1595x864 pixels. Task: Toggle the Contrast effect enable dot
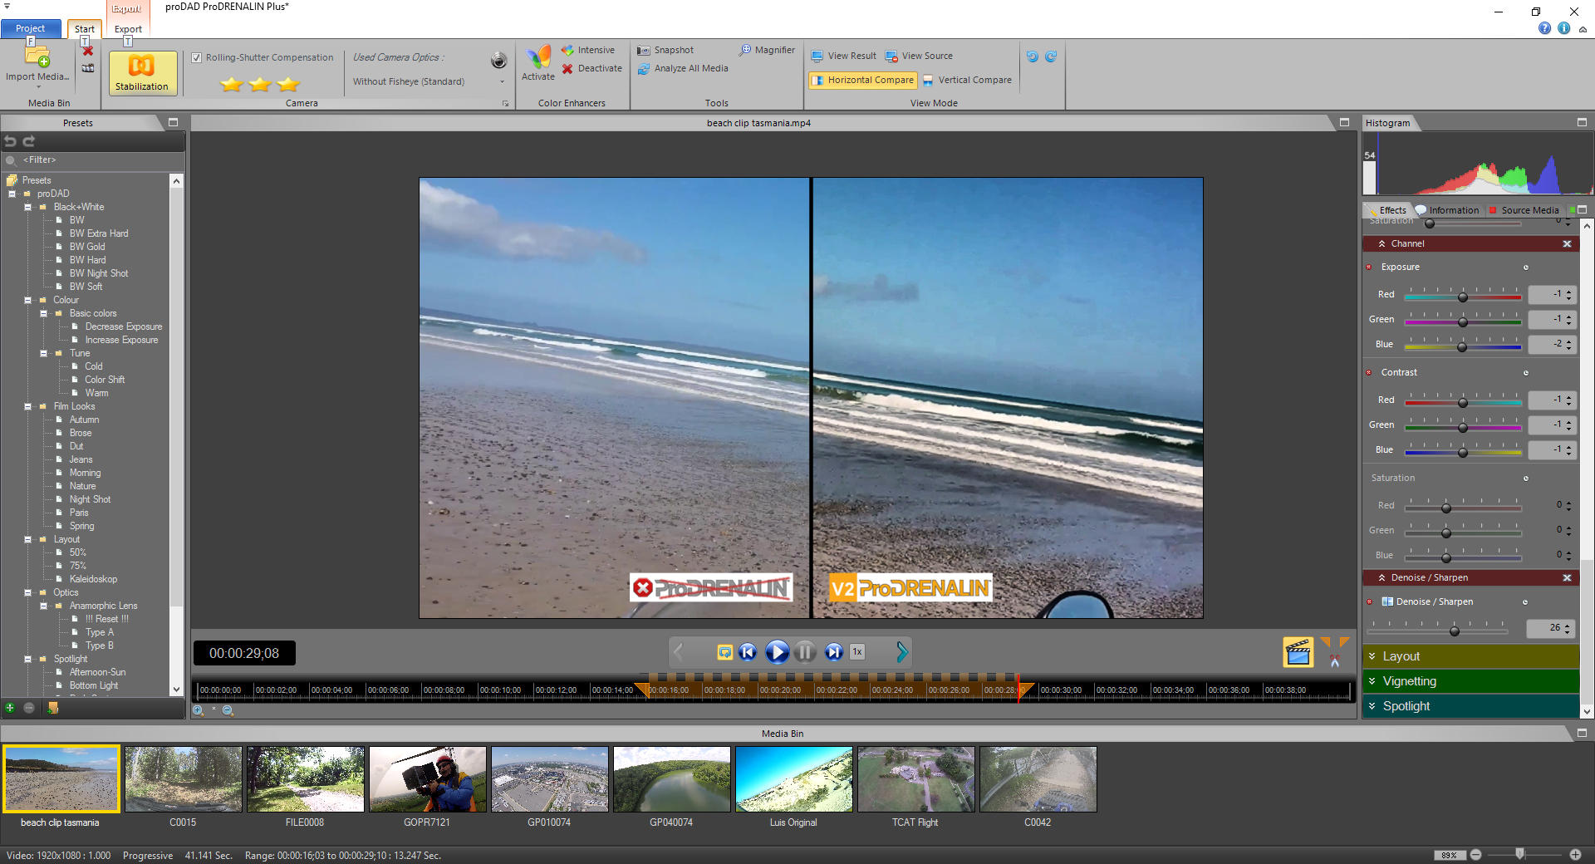(x=1369, y=372)
